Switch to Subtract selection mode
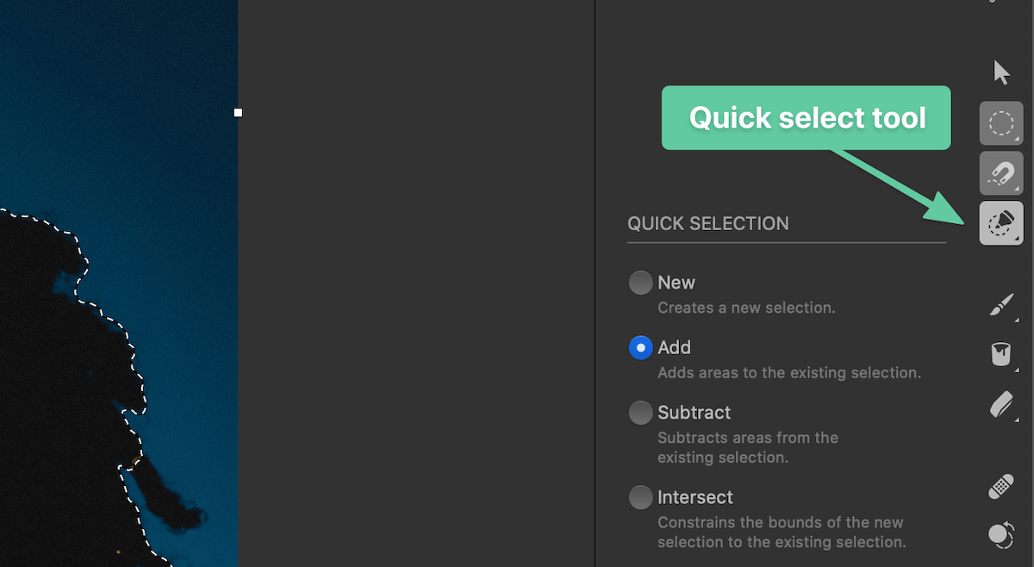 (640, 412)
